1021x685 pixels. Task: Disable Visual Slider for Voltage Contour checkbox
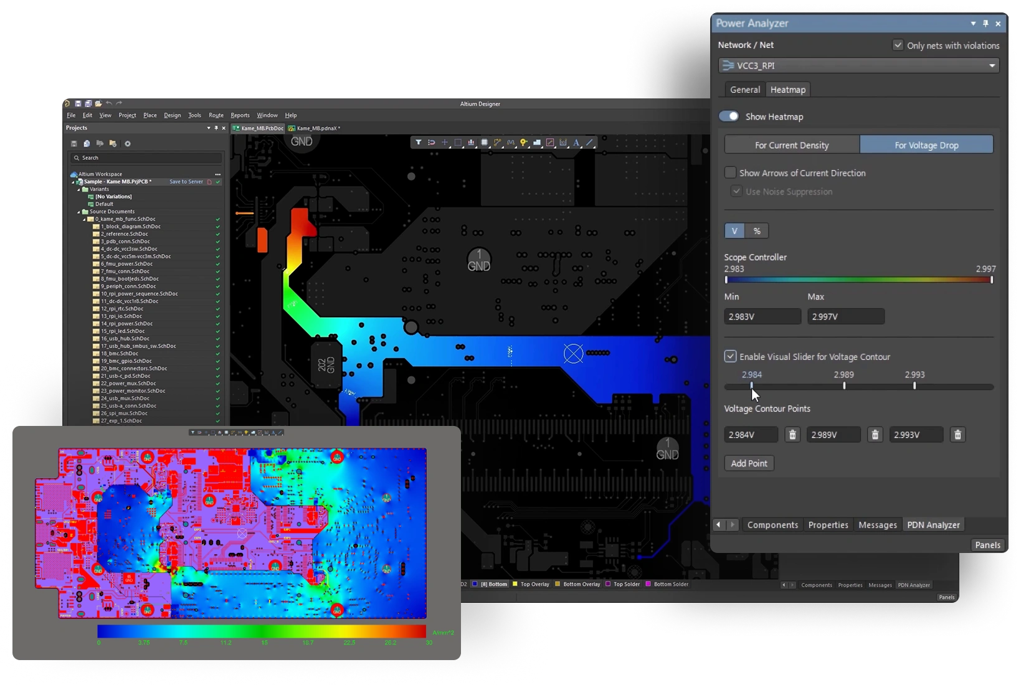[731, 356]
